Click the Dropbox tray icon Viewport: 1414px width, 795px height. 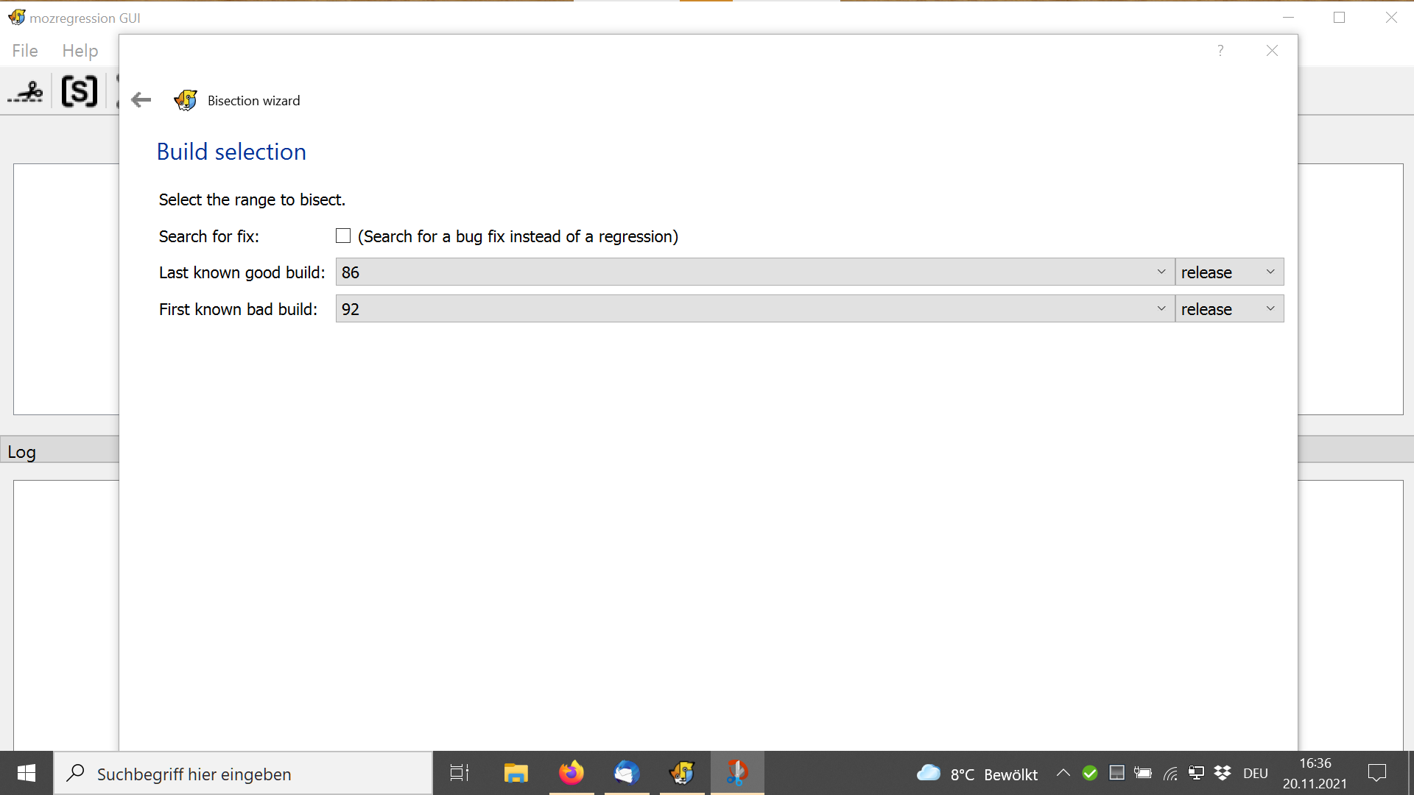pyautogui.click(x=1223, y=773)
